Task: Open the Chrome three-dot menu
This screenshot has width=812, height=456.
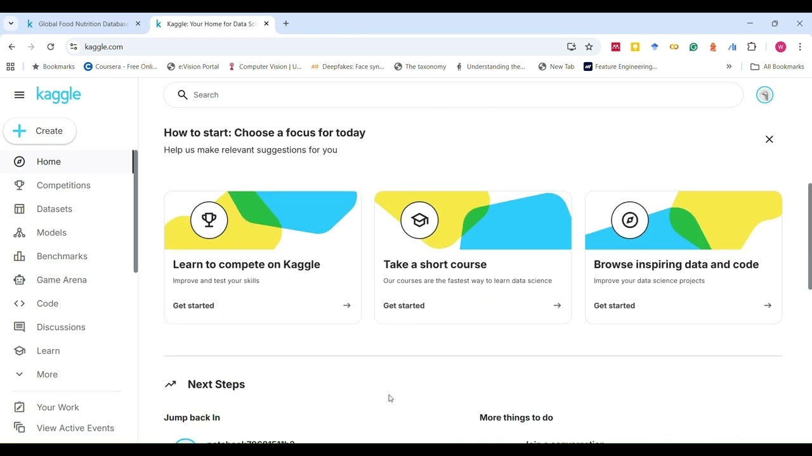Action: coord(800,47)
